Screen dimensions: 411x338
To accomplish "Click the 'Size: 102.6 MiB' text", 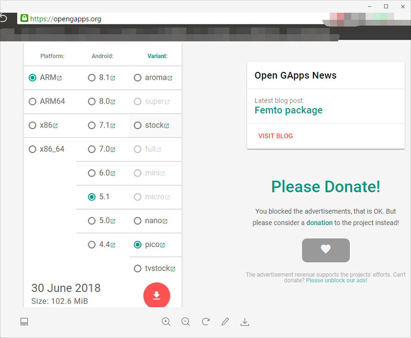I will point(60,301).
